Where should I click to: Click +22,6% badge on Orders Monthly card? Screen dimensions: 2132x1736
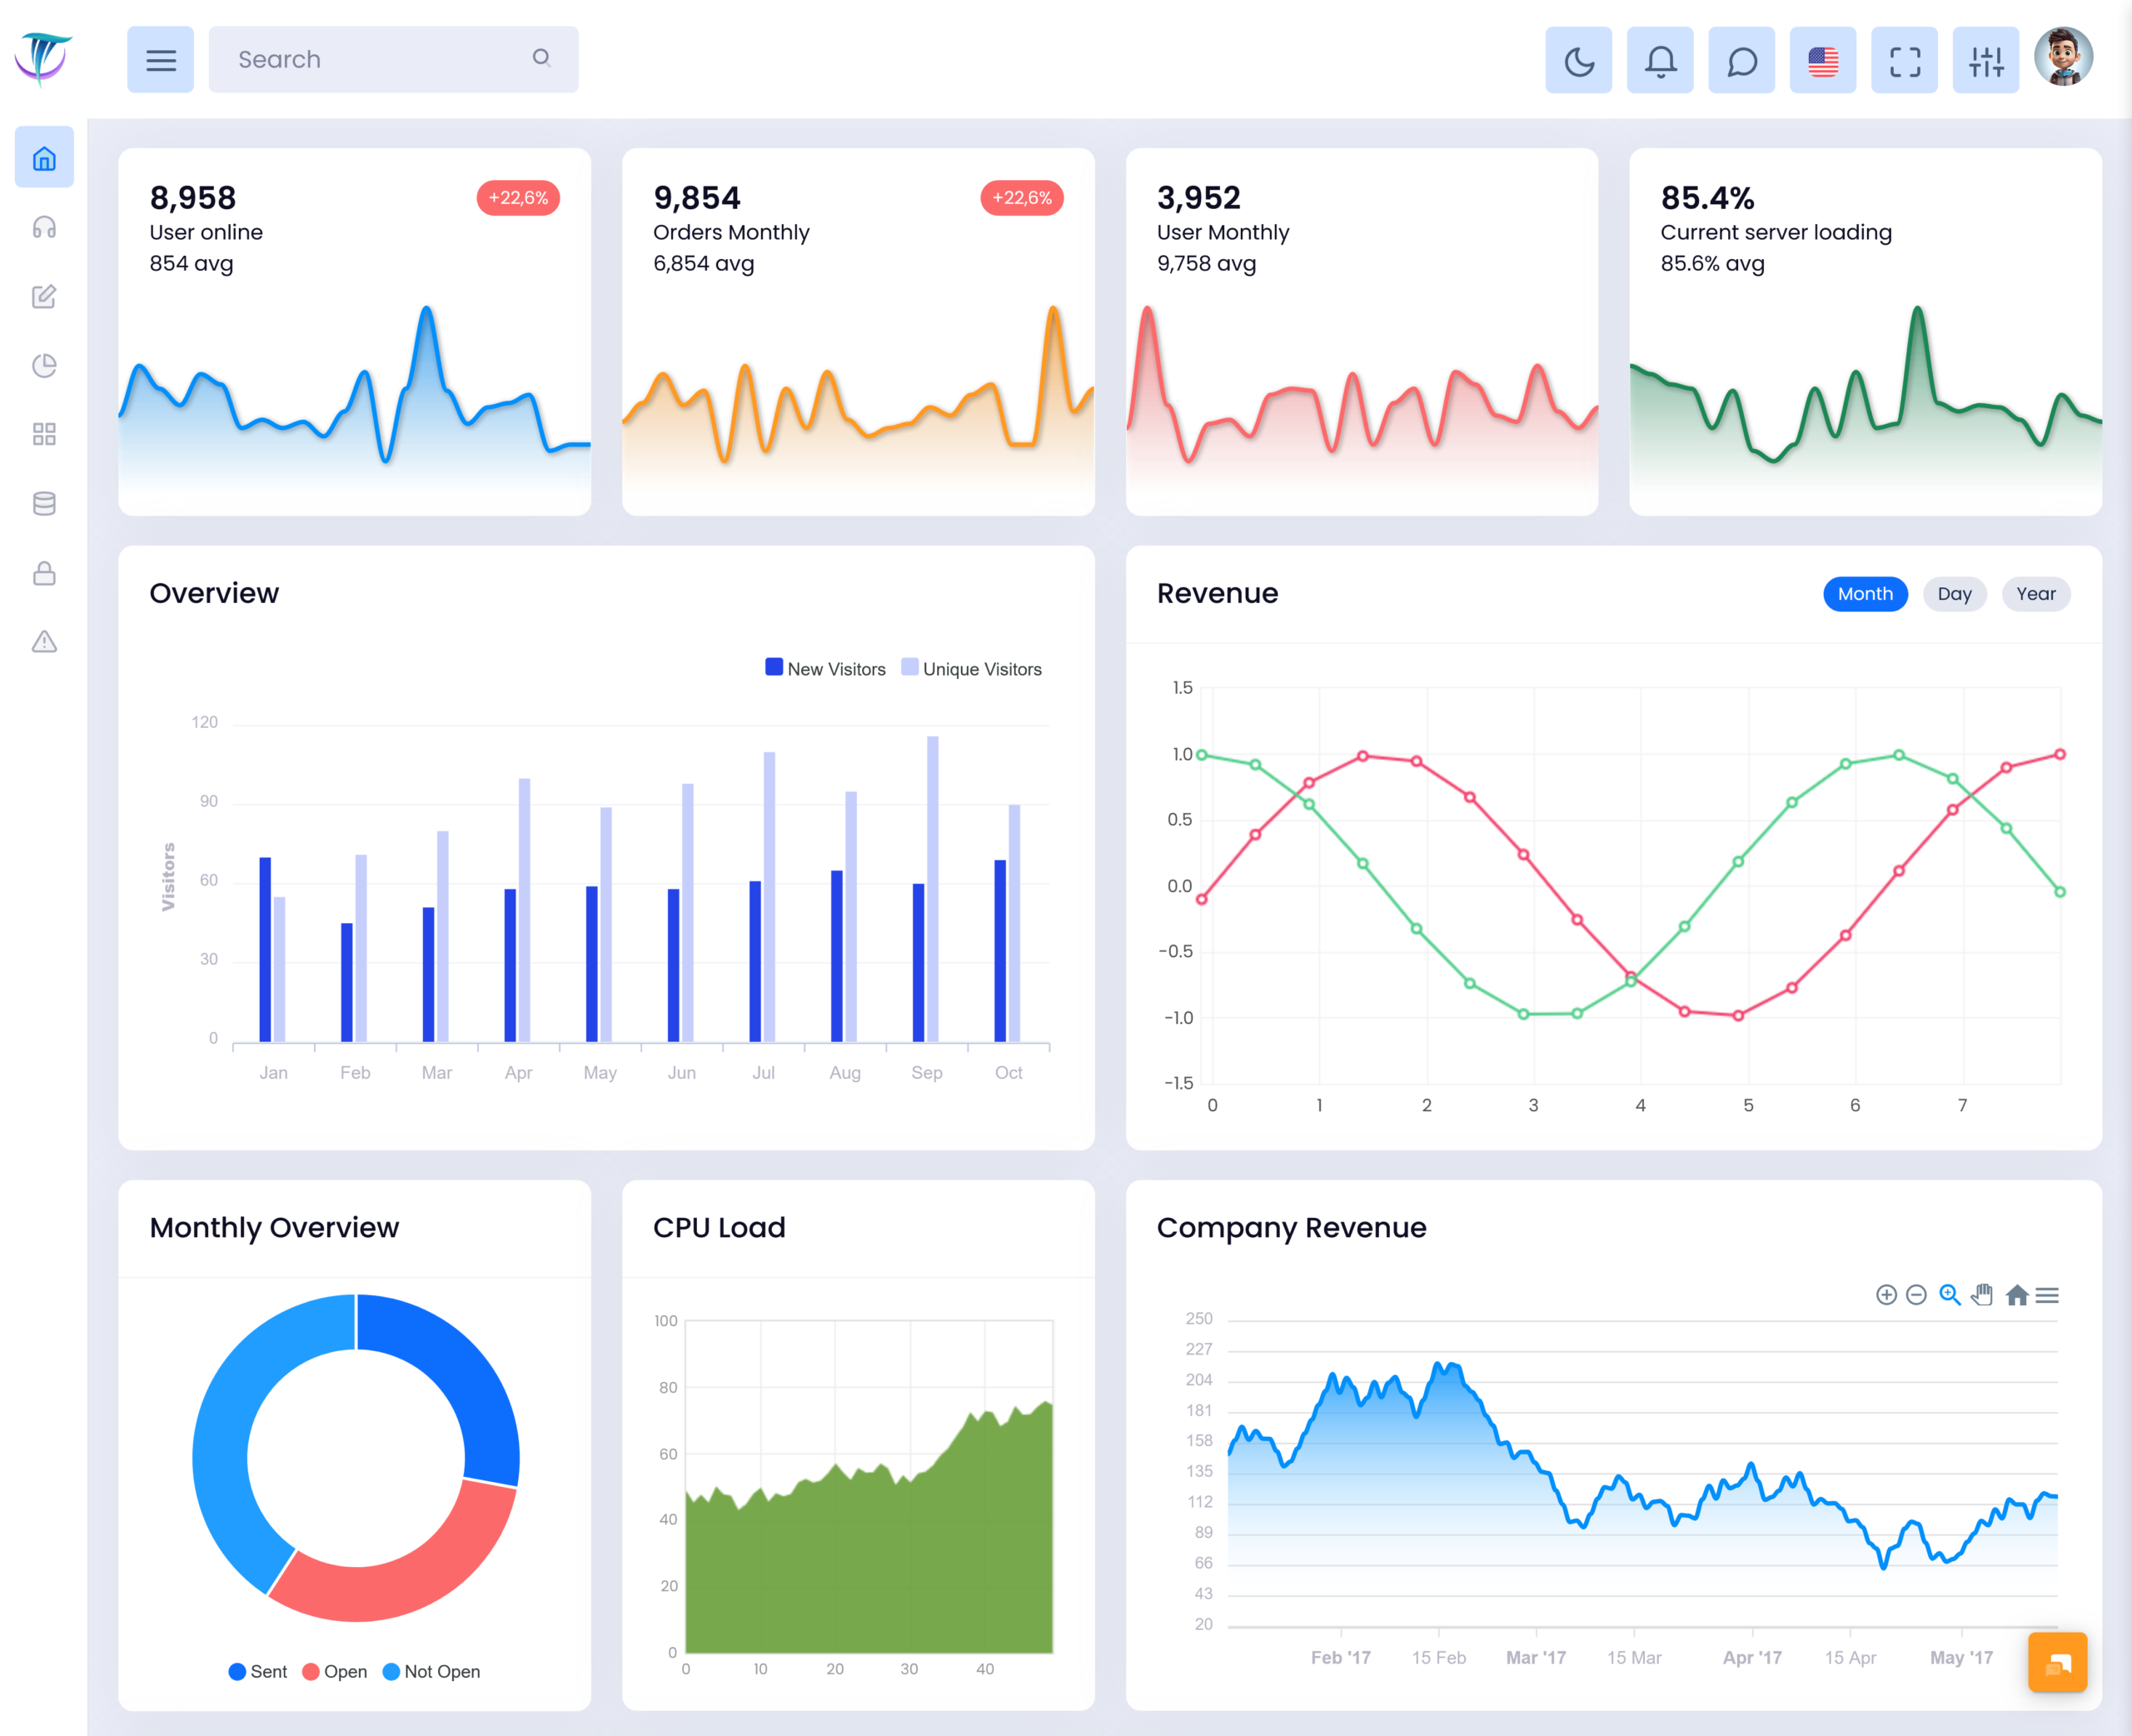pos(1022,198)
